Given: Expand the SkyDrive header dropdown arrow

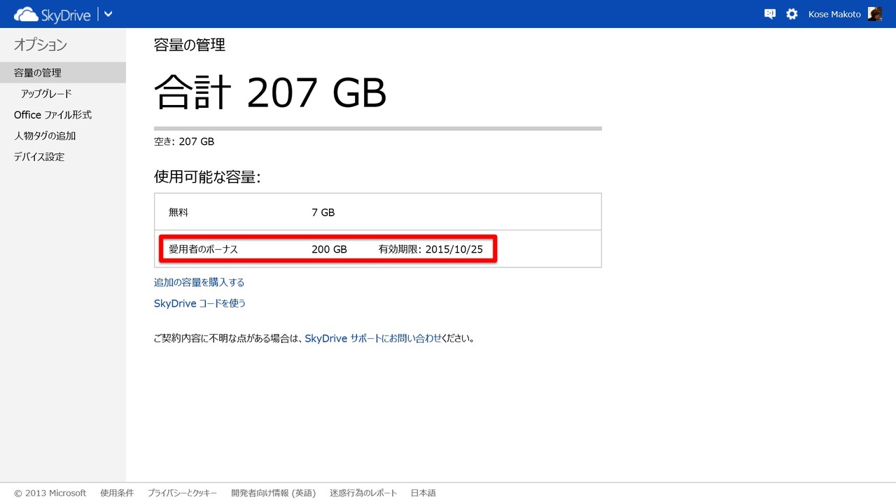Looking at the screenshot, I should pyautogui.click(x=108, y=14).
